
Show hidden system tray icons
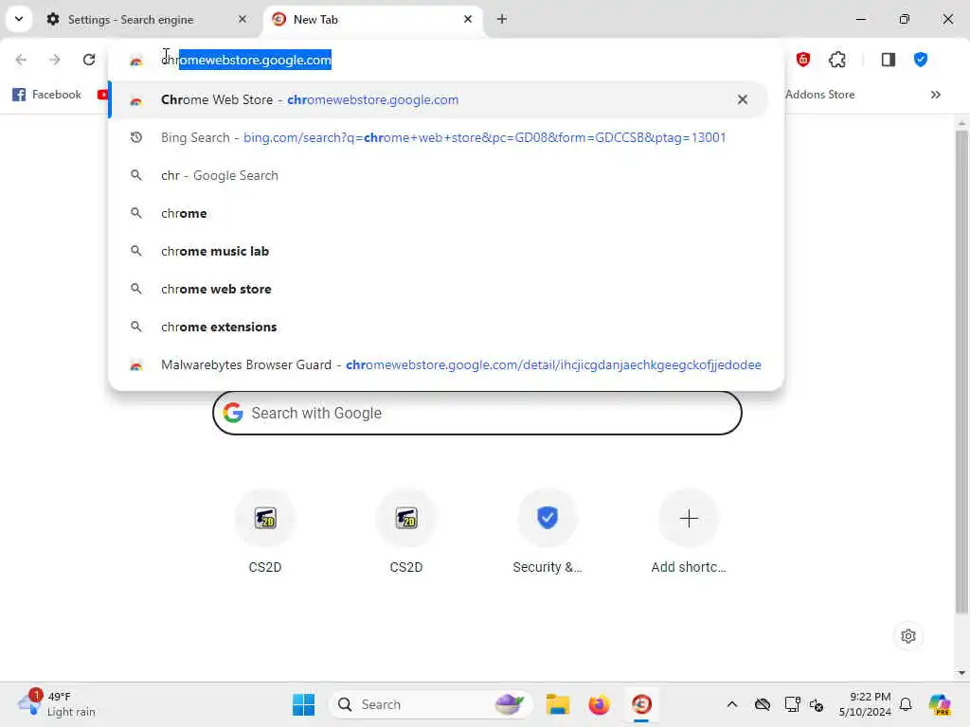(x=732, y=704)
